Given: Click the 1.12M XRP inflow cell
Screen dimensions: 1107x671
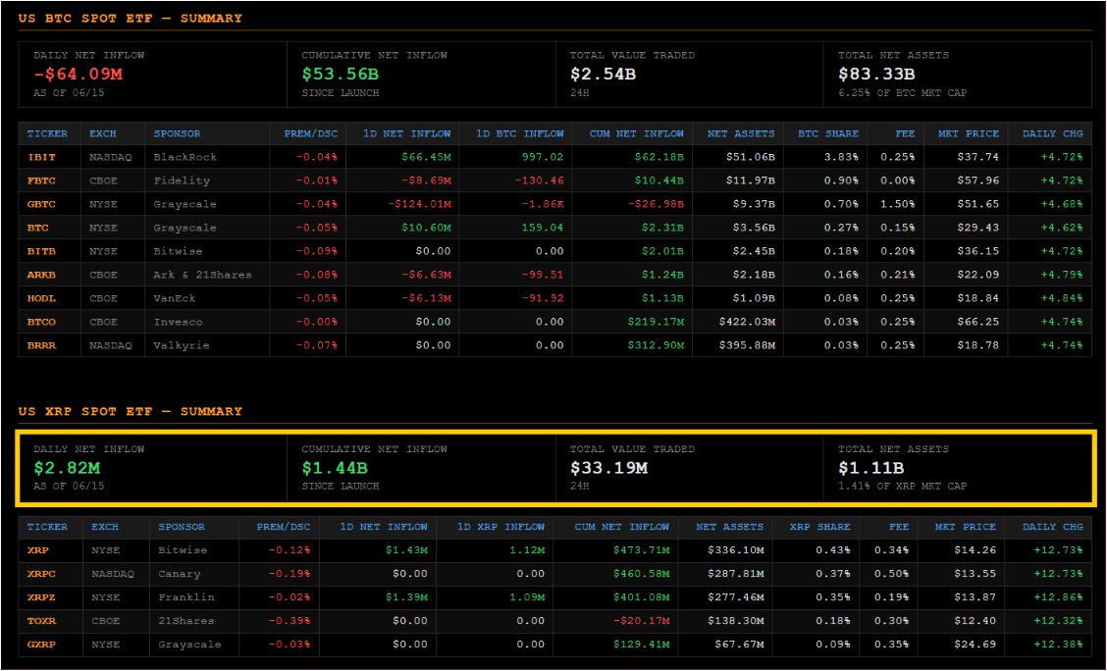Looking at the screenshot, I should [526, 550].
